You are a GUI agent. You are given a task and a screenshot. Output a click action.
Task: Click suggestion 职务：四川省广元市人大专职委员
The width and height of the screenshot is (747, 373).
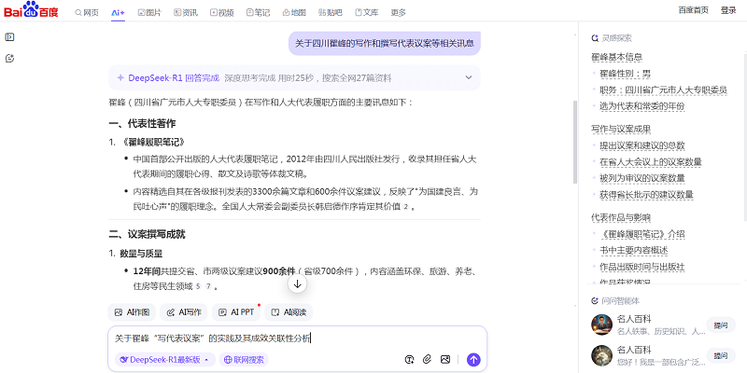pyautogui.click(x=663, y=90)
